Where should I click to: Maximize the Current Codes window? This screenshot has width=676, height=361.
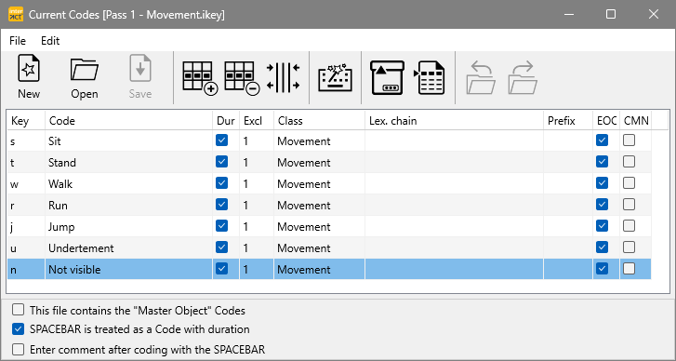(x=611, y=14)
